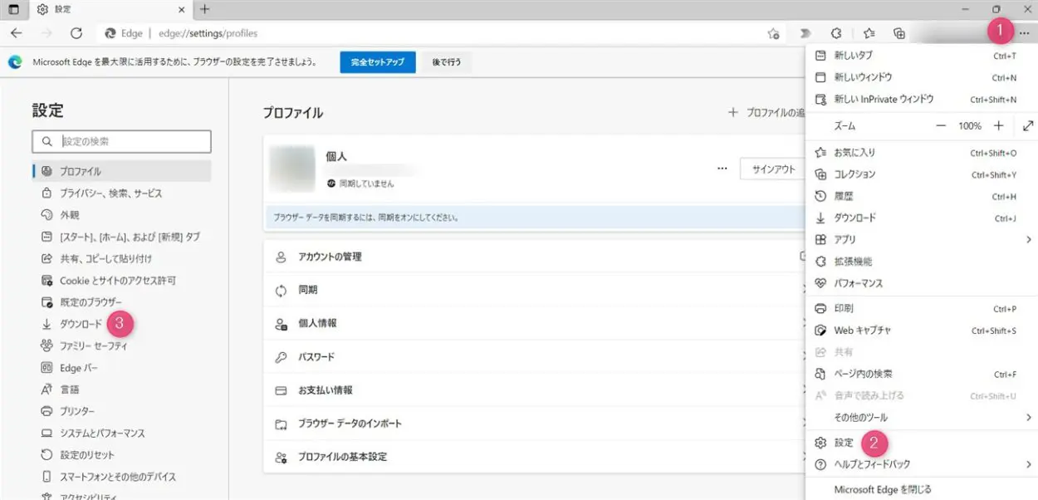This screenshot has width=1038, height=500.
Task: Expand その他のツール submenu
Action: [x=922, y=417]
